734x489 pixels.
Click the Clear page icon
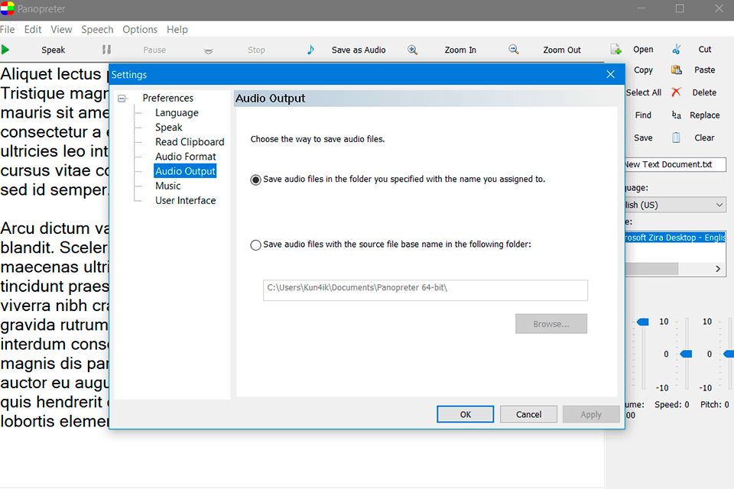click(x=677, y=138)
